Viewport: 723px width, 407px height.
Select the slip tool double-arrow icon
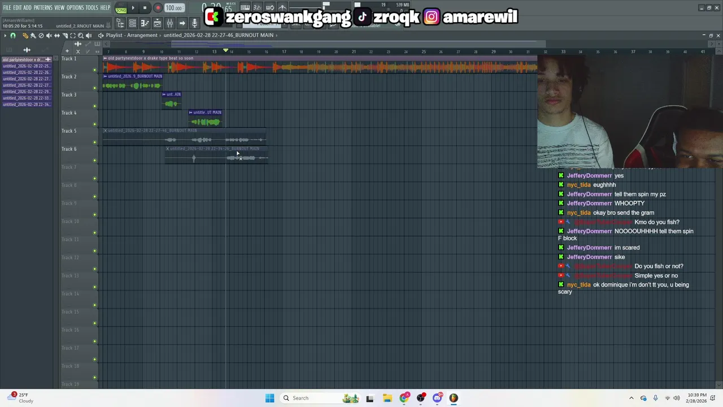click(x=57, y=36)
